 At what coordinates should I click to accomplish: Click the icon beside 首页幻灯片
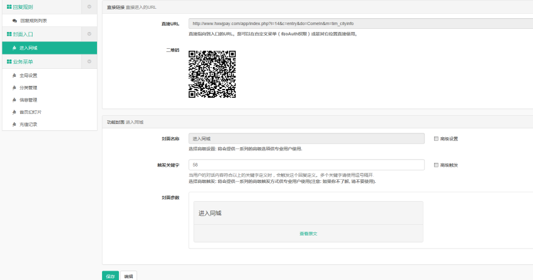click(14, 112)
